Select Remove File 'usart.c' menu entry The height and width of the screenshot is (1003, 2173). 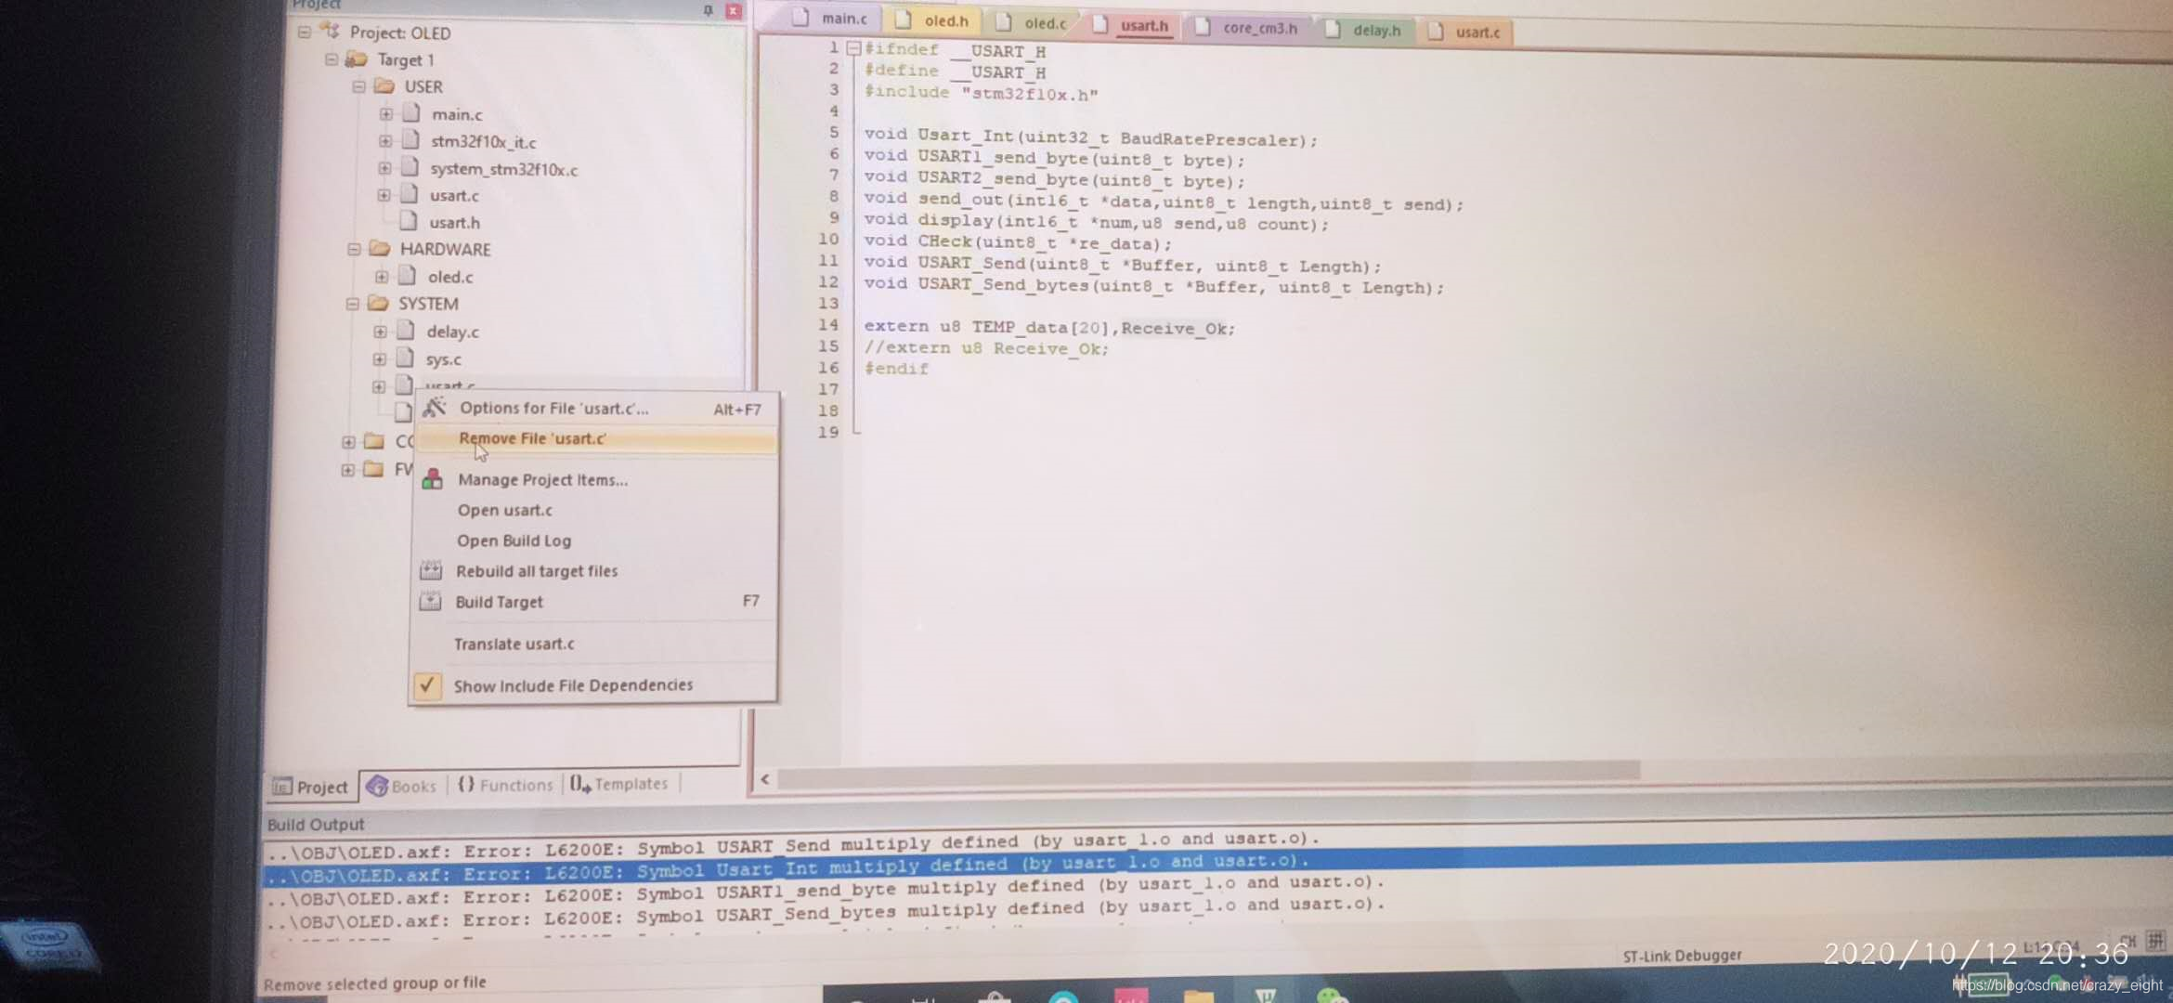pyautogui.click(x=532, y=438)
